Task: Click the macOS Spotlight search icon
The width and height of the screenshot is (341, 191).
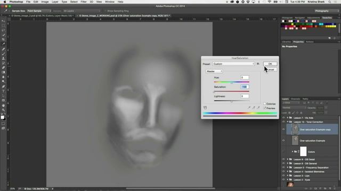Action: tap(330, 2)
